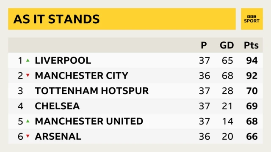Select the Chelsea team name
Image resolution: width=271 pixels, height=152 pixels.
pyautogui.click(x=57, y=106)
